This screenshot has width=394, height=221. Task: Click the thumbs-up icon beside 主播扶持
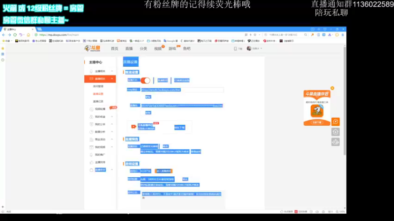pyautogui.click(x=92, y=163)
